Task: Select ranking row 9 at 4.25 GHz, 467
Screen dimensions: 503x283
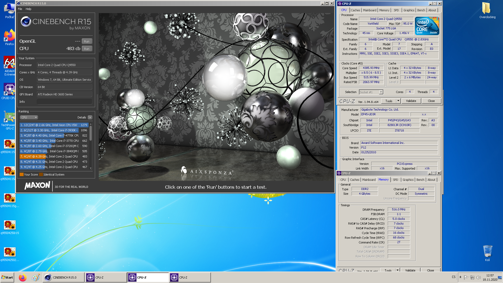Action: point(54,167)
